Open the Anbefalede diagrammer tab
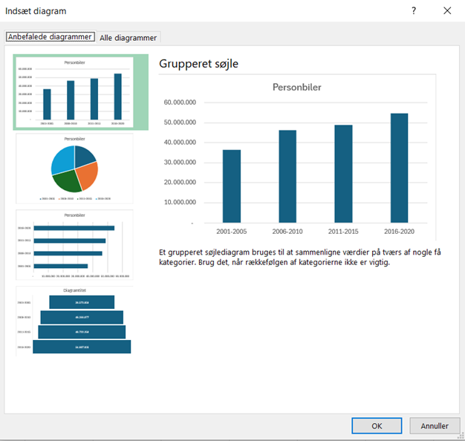 pos(51,37)
